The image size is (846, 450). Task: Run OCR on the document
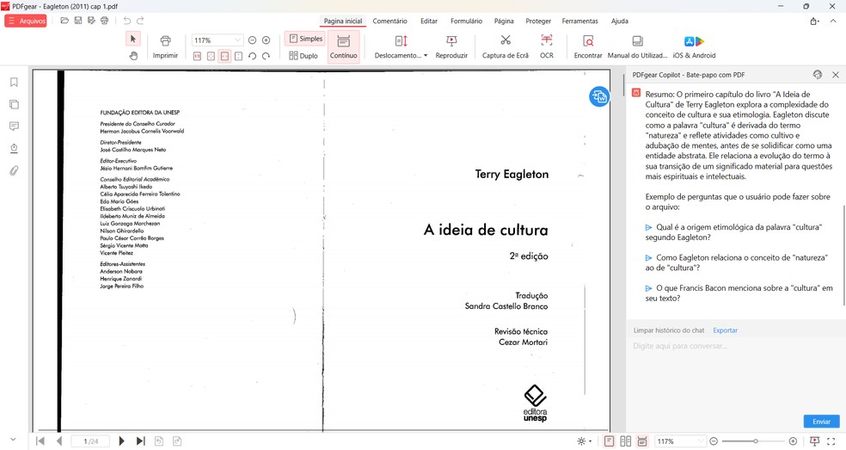tap(547, 47)
